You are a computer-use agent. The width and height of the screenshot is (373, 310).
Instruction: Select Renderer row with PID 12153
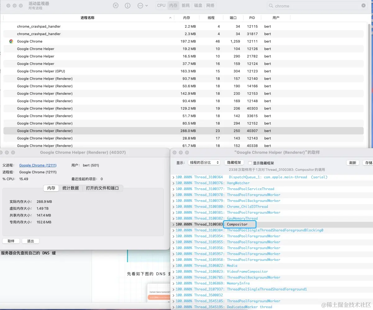[x=183, y=93]
